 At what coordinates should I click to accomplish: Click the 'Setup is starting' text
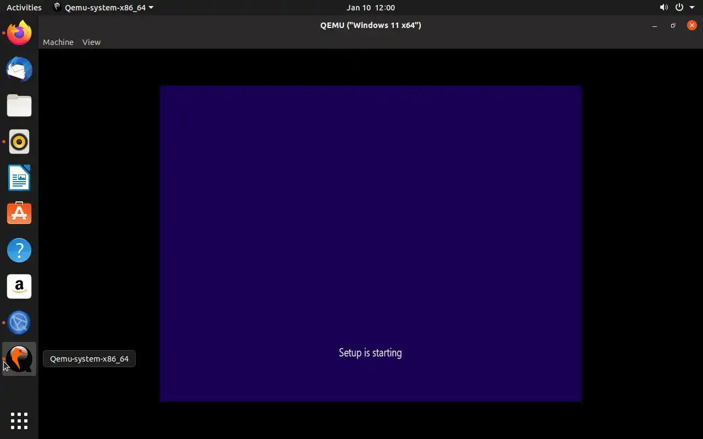370,353
